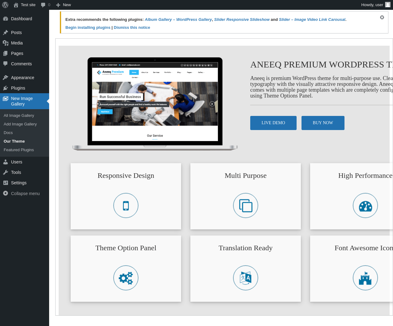The image size is (393, 326).
Task: Open the WordPress logo menu
Action: pyautogui.click(x=5, y=5)
